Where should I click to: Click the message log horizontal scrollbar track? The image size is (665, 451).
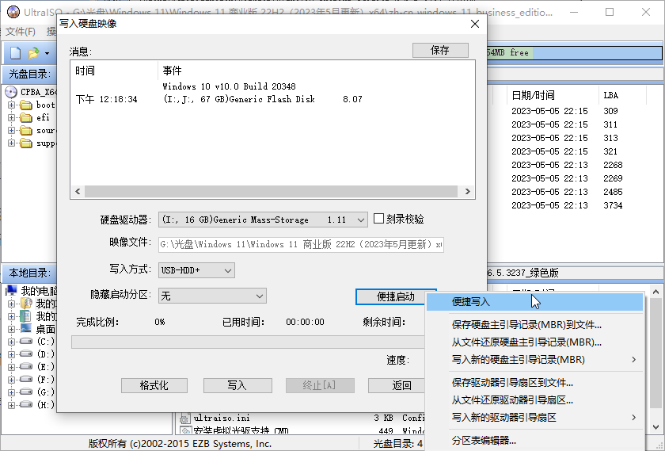[272, 192]
